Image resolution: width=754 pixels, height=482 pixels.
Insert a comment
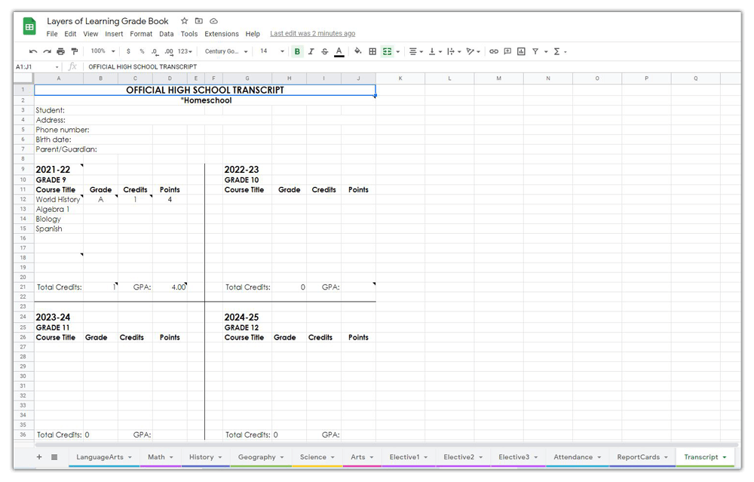pos(507,51)
